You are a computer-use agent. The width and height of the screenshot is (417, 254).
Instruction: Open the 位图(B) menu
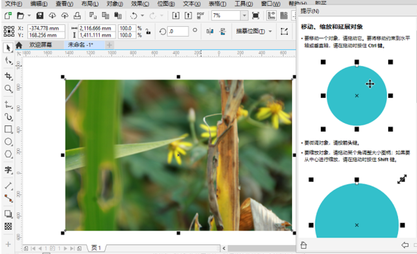pyautogui.click(x=166, y=4)
